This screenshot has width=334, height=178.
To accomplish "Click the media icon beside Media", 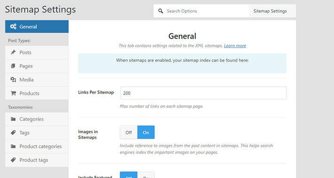I will [13, 80].
